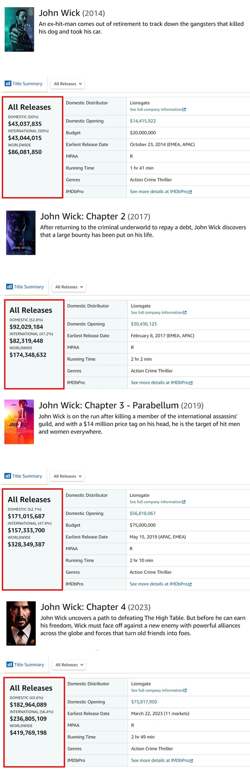Image resolution: width=250 pixels, height=770 pixels.
Task: Click worldwide total $419,769,198
Action: point(28,733)
